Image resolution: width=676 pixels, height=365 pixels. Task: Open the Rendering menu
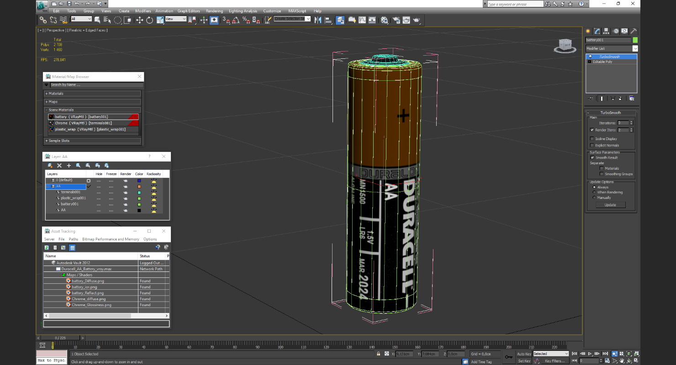(x=214, y=11)
